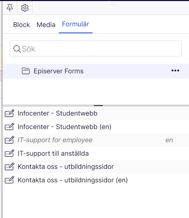Click form icon beside IT-support for employee

(9, 140)
